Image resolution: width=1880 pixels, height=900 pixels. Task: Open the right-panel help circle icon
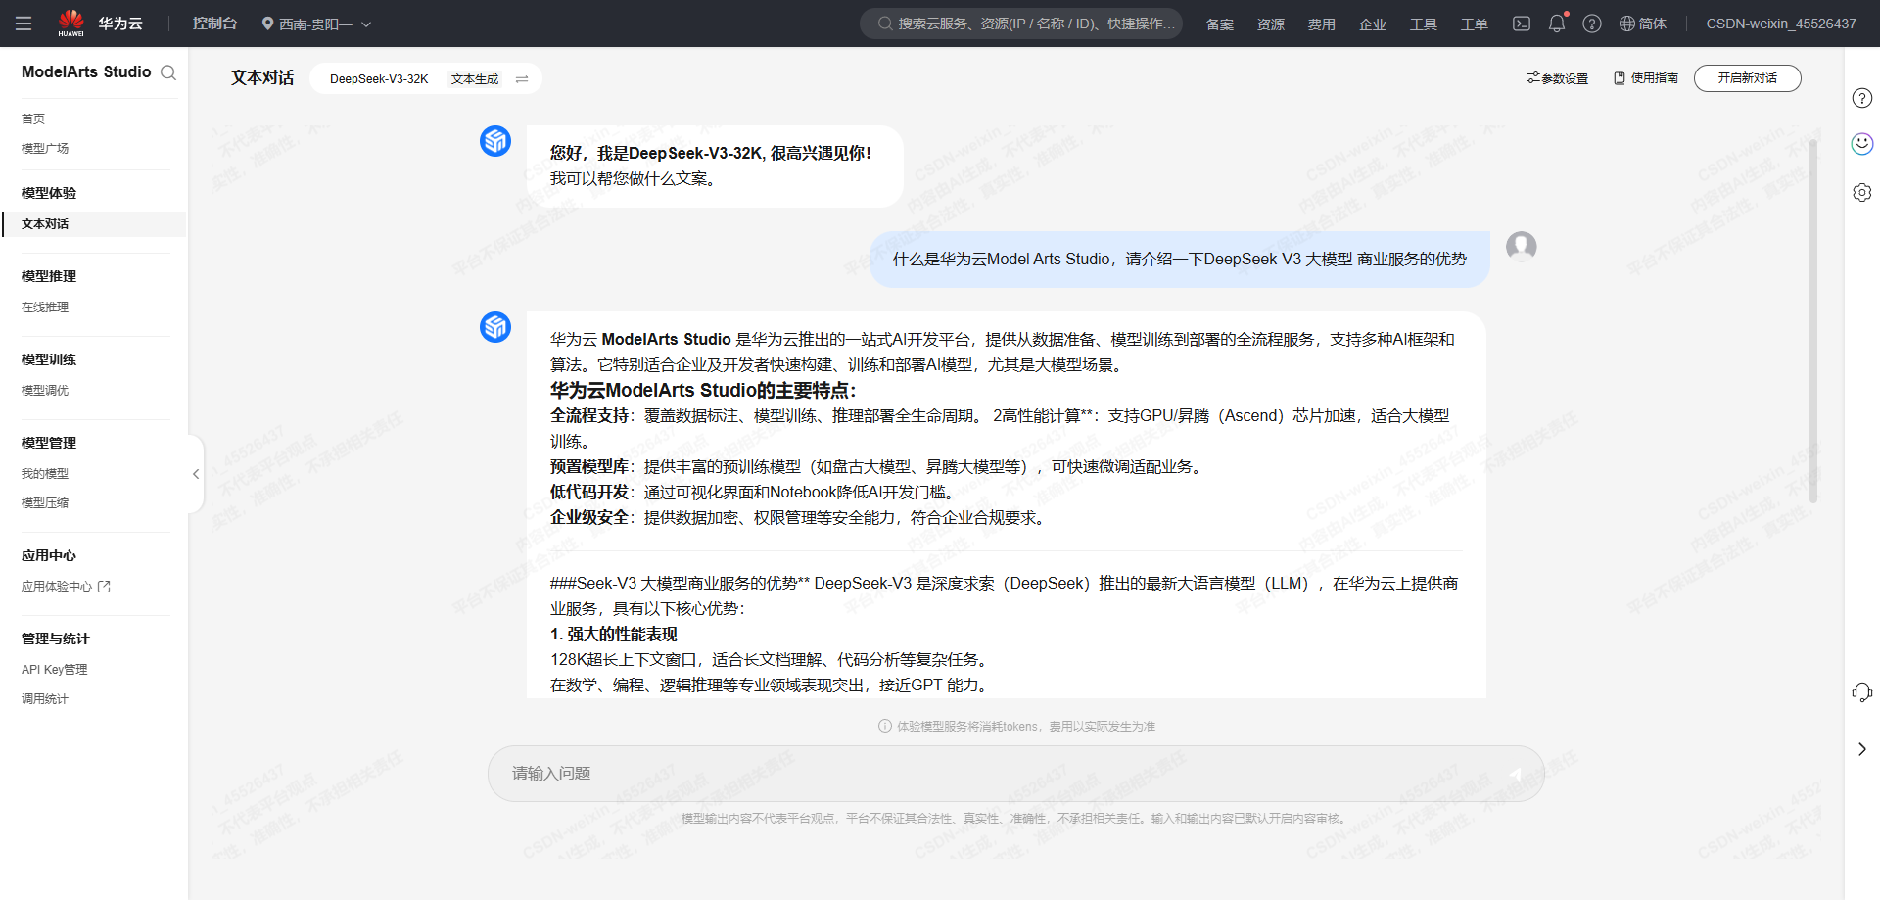click(x=1862, y=98)
